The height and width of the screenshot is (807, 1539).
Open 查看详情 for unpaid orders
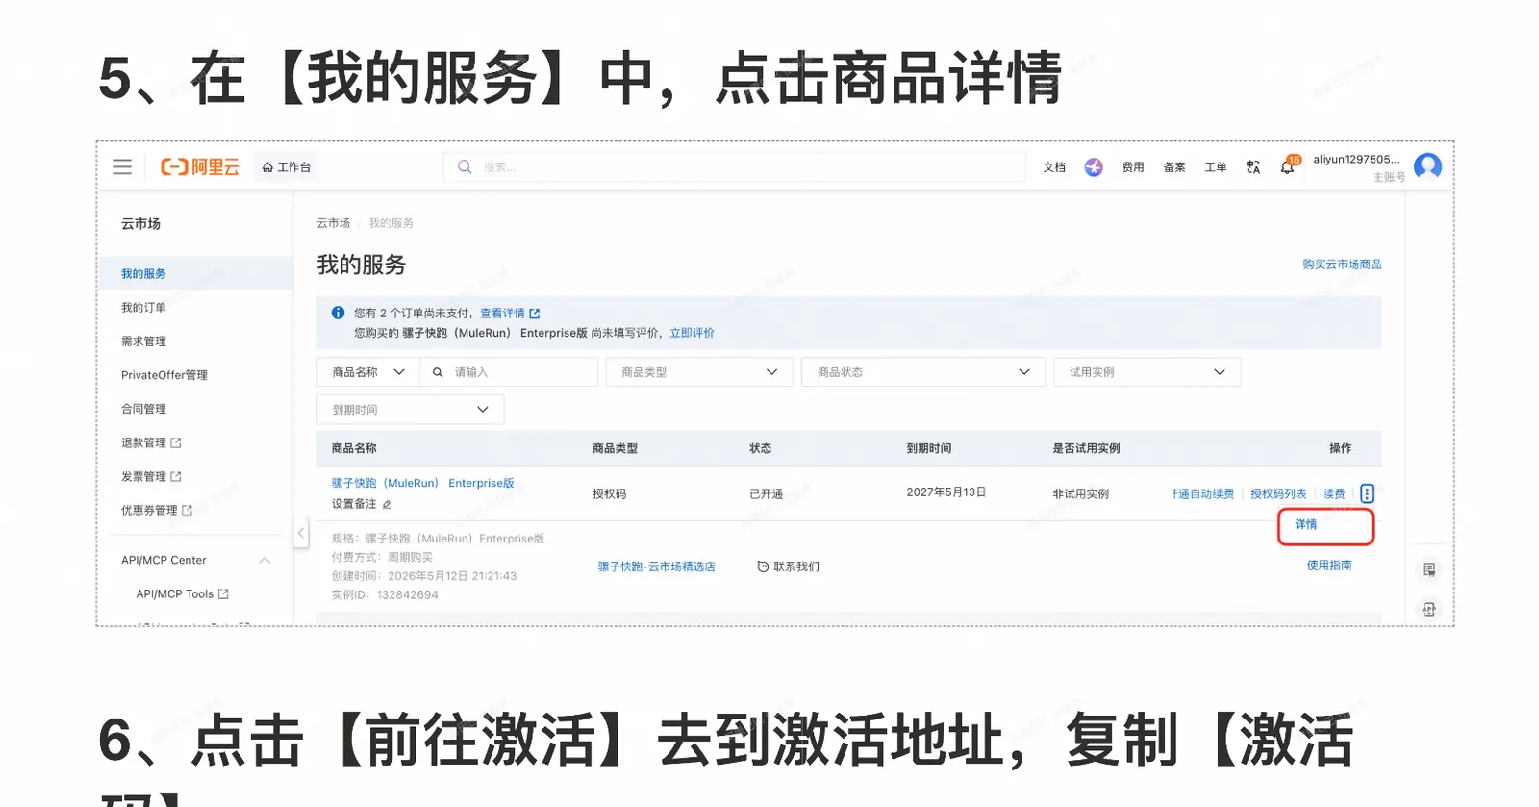(x=510, y=314)
